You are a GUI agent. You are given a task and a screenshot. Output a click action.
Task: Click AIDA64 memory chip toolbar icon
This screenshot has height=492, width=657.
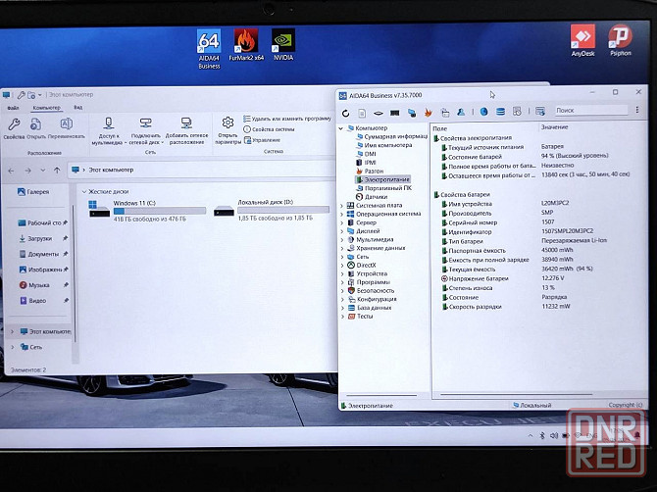coord(395,113)
